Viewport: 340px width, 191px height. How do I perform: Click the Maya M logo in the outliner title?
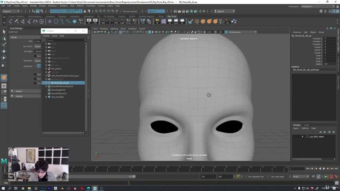(44, 31)
